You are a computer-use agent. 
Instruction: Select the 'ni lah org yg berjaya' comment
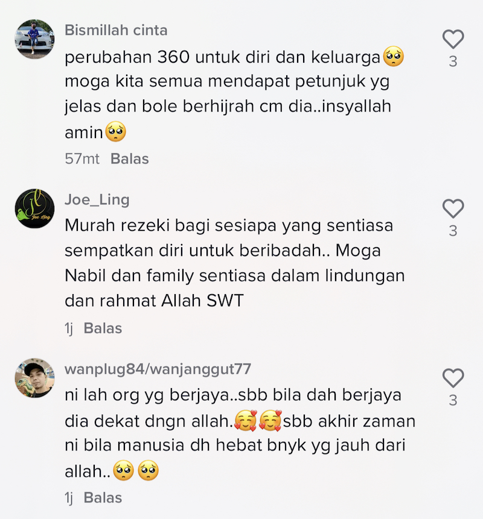point(240,433)
